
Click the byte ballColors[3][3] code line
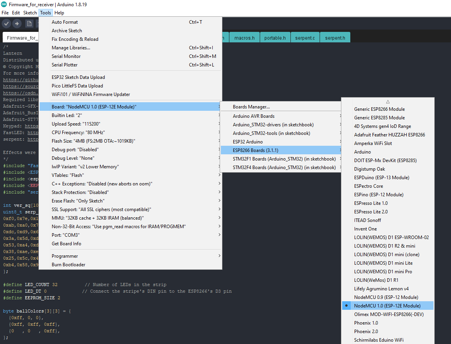[37, 311]
